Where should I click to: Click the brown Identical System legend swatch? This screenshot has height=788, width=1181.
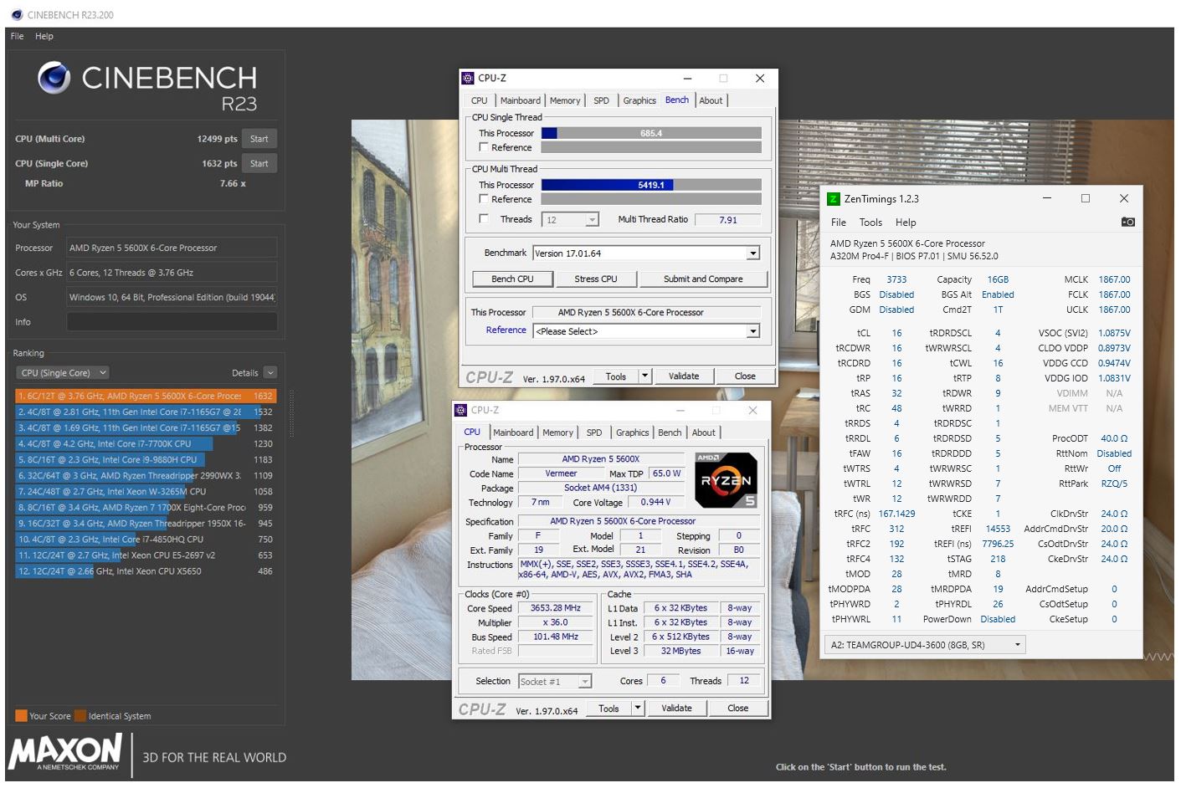pos(80,716)
